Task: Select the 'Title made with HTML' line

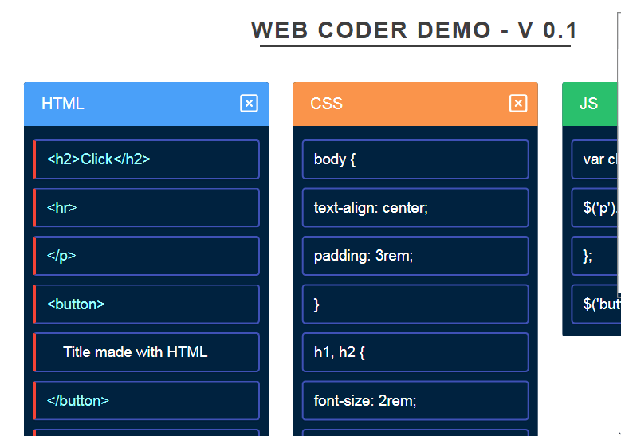Action: click(146, 352)
